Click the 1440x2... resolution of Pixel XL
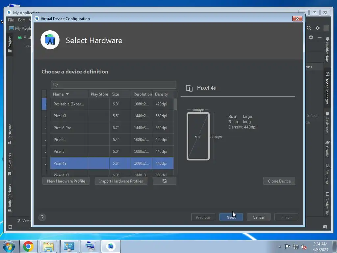 tap(142, 116)
